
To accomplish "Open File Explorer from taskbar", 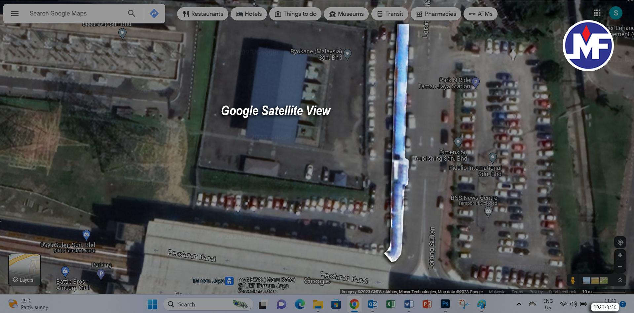I will 318,304.
